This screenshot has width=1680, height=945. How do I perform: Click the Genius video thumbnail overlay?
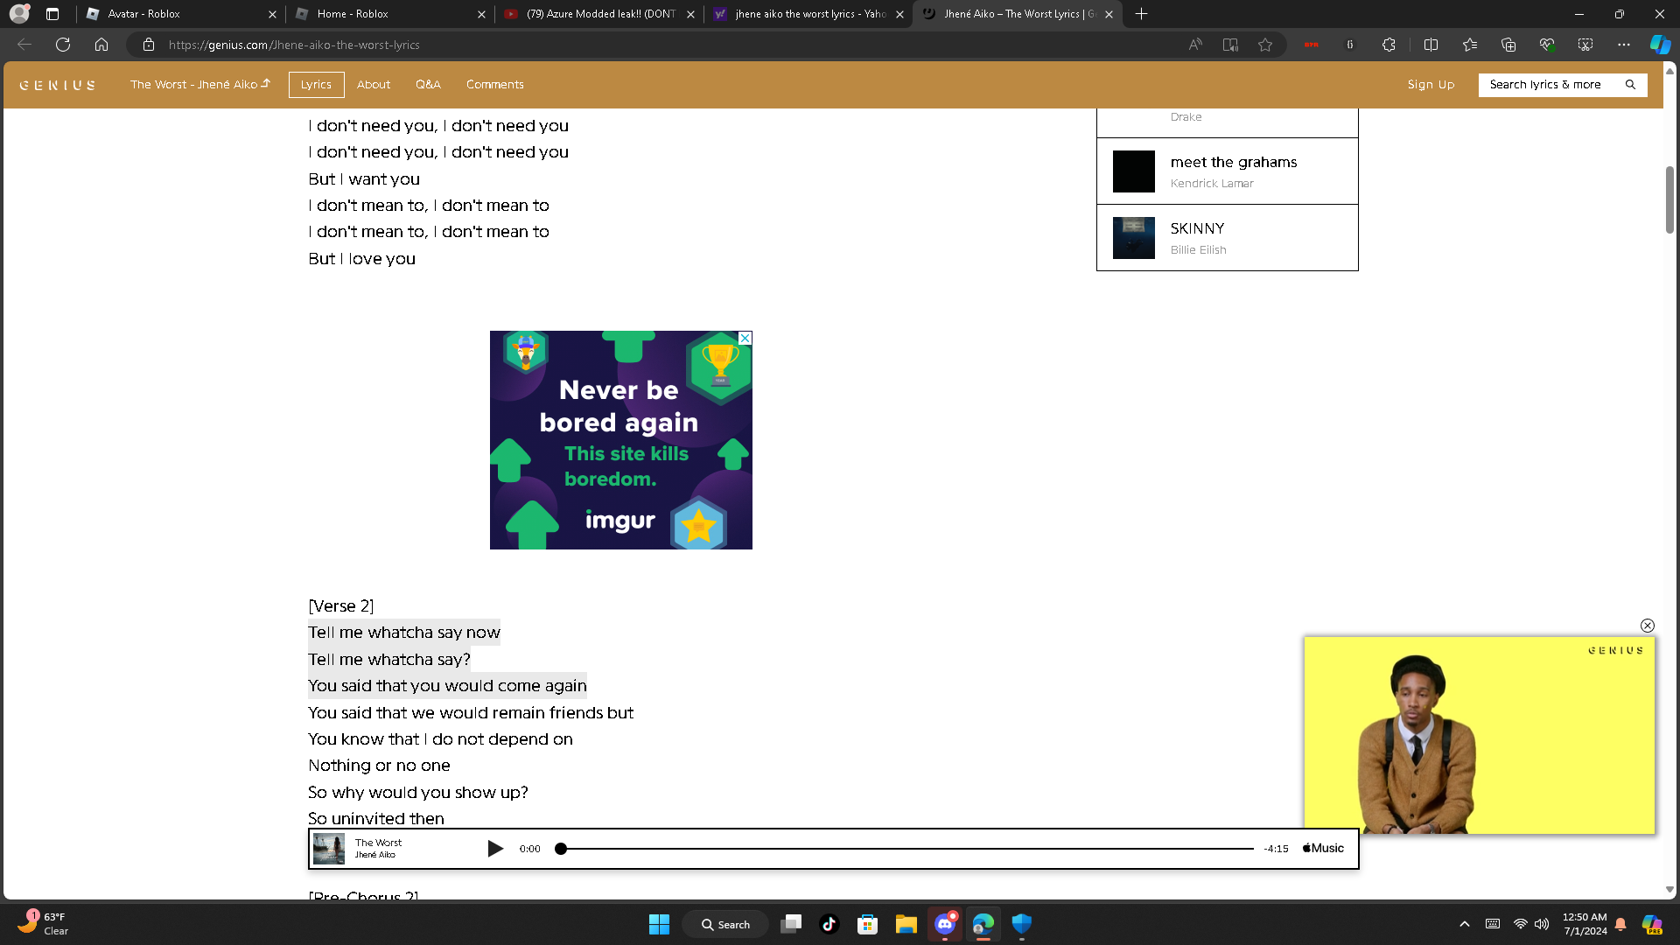(1480, 736)
